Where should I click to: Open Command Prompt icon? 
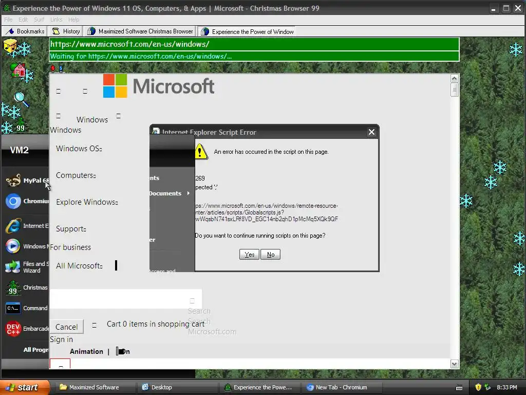[x=13, y=308]
